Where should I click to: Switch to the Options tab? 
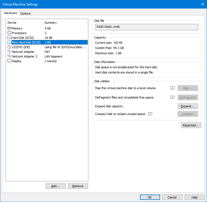pos(25,13)
